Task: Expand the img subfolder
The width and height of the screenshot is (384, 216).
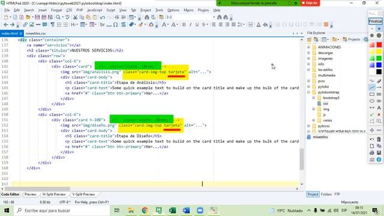Action: (313, 109)
